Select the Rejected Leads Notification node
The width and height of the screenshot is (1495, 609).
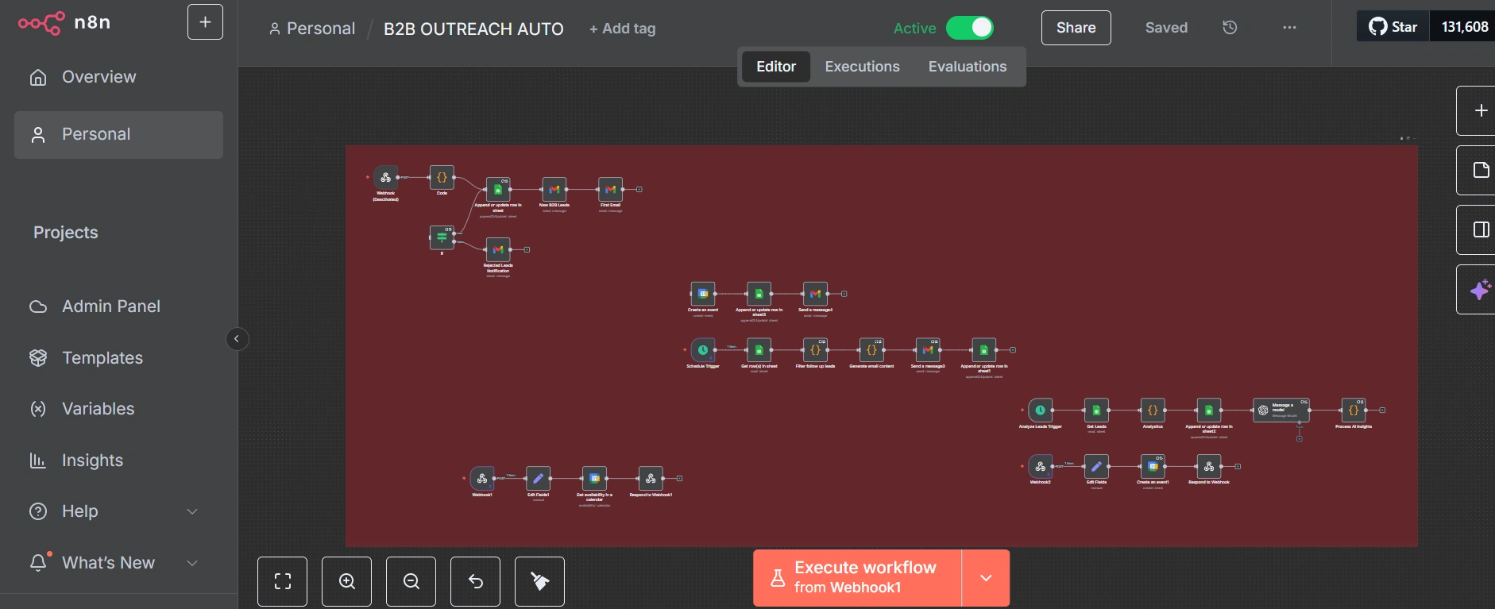tap(498, 249)
